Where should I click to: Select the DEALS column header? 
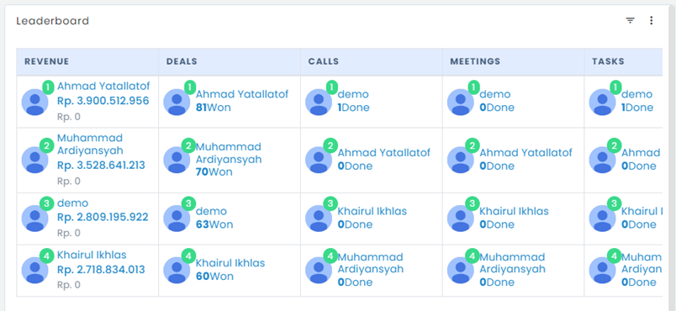point(230,61)
